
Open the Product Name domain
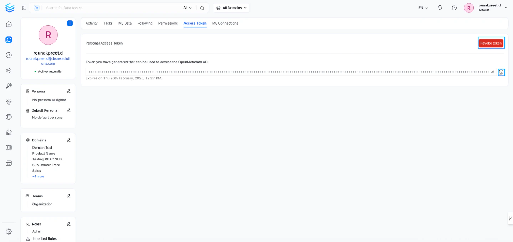(44, 153)
